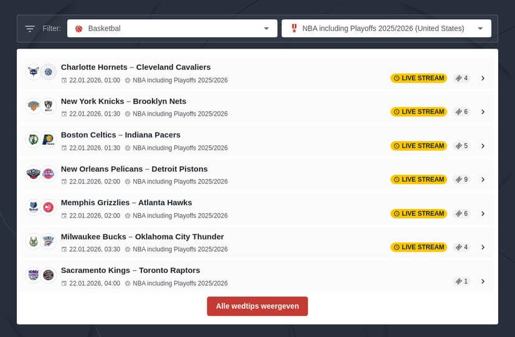The height and width of the screenshot is (337, 515).
Task: Click the tips count 1 on Kings – Raptors row
Action: pyautogui.click(x=461, y=281)
